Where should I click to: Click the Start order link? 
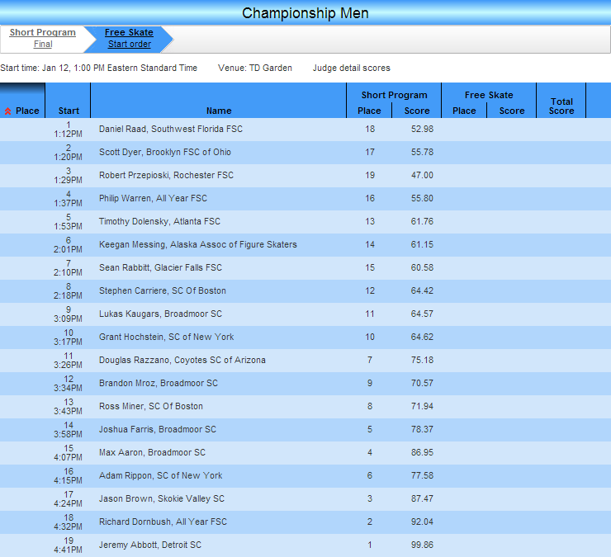point(130,44)
